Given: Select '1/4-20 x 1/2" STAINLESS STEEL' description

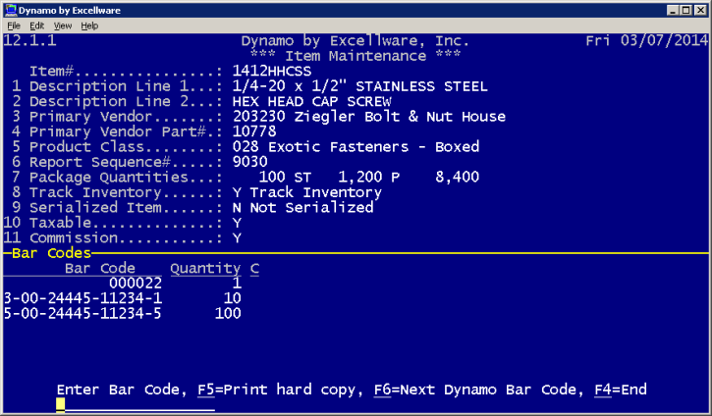Looking at the screenshot, I should [360, 86].
